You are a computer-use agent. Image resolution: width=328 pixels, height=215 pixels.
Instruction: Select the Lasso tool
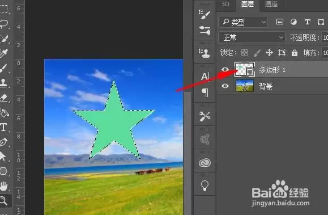[3, 24]
